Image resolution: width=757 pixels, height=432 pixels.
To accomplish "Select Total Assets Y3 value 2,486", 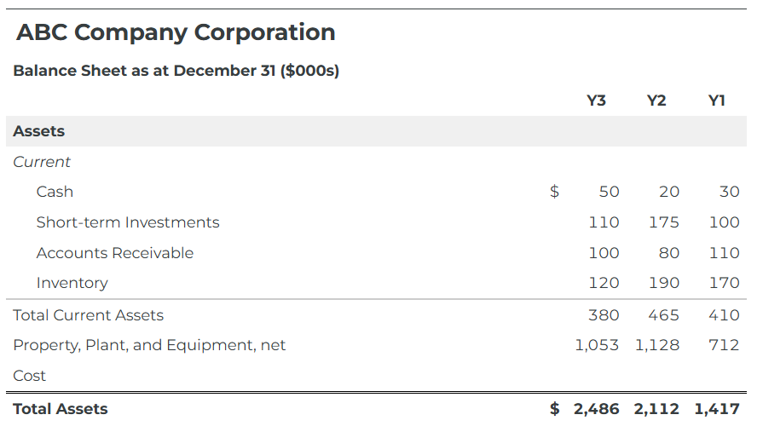I will click(x=597, y=409).
